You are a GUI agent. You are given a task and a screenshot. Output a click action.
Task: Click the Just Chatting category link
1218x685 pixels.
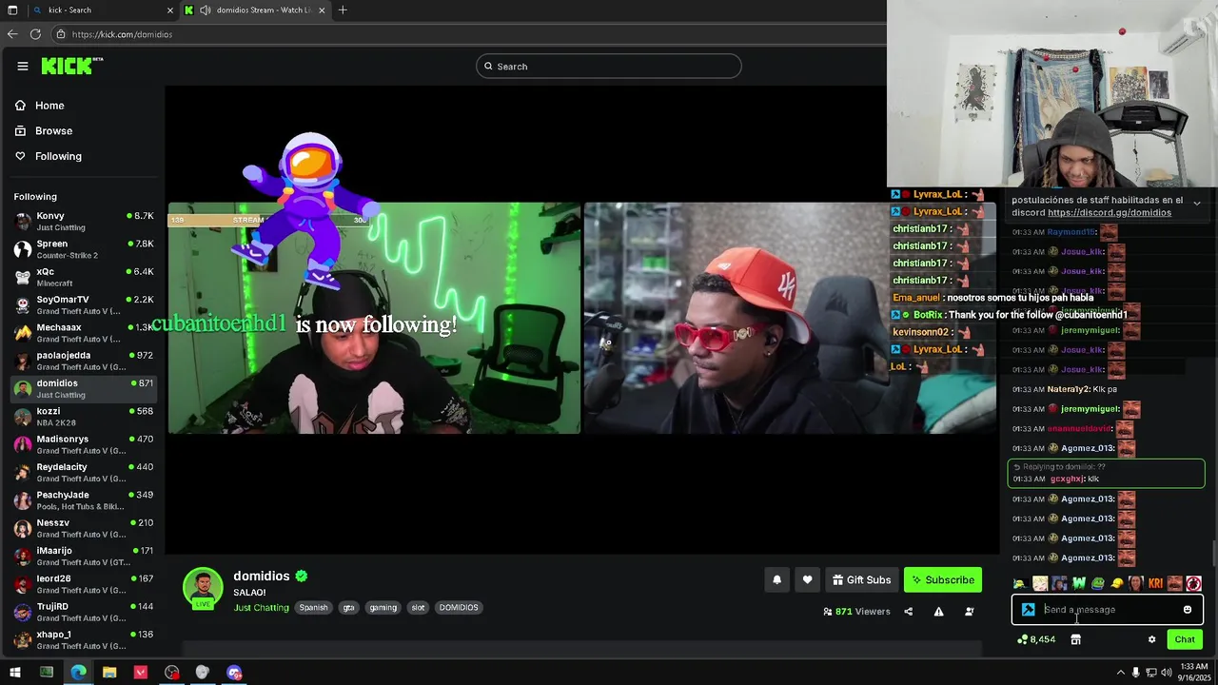click(x=261, y=607)
